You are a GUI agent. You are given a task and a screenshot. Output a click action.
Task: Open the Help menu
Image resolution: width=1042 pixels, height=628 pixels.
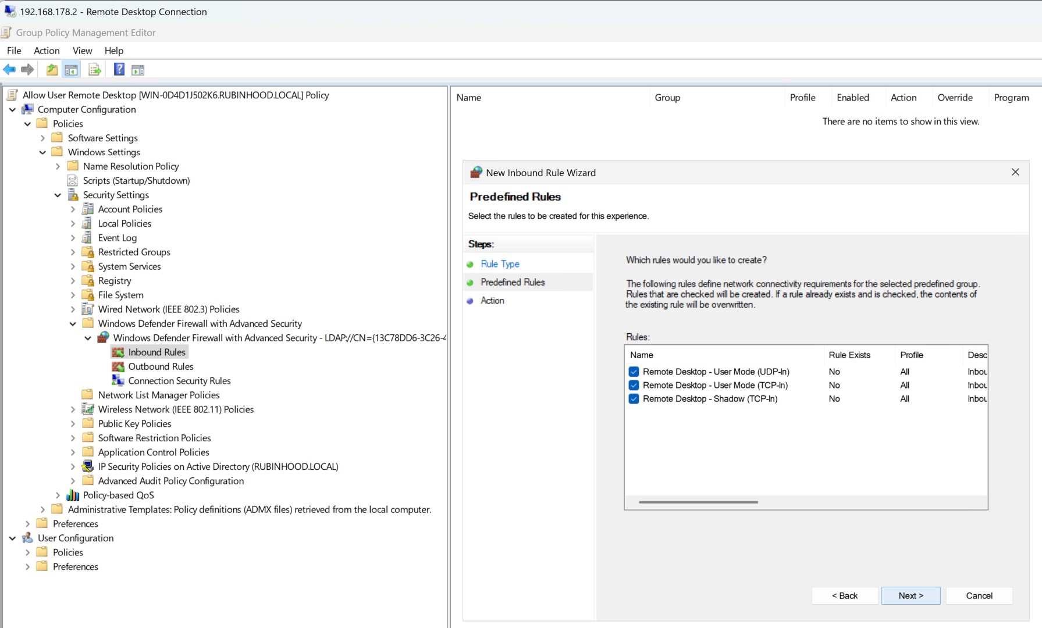click(x=114, y=51)
